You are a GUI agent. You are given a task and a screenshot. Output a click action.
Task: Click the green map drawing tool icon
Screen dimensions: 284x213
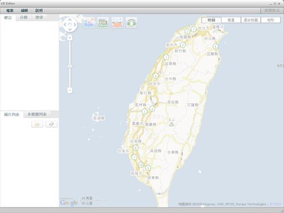pos(103,23)
